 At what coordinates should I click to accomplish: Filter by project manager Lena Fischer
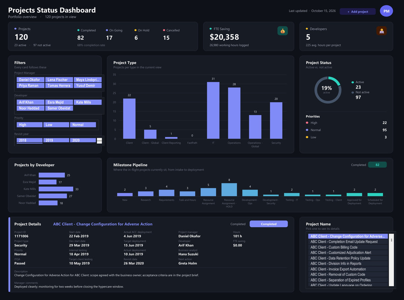tap(59, 80)
